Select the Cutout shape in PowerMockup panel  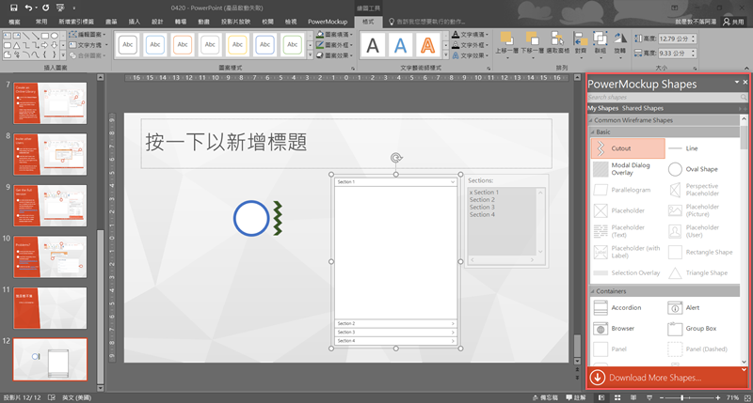pyautogui.click(x=626, y=148)
